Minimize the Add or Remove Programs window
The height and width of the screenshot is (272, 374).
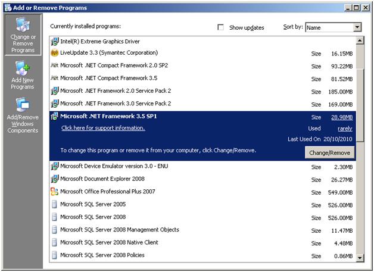pyautogui.click(x=348, y=8)
